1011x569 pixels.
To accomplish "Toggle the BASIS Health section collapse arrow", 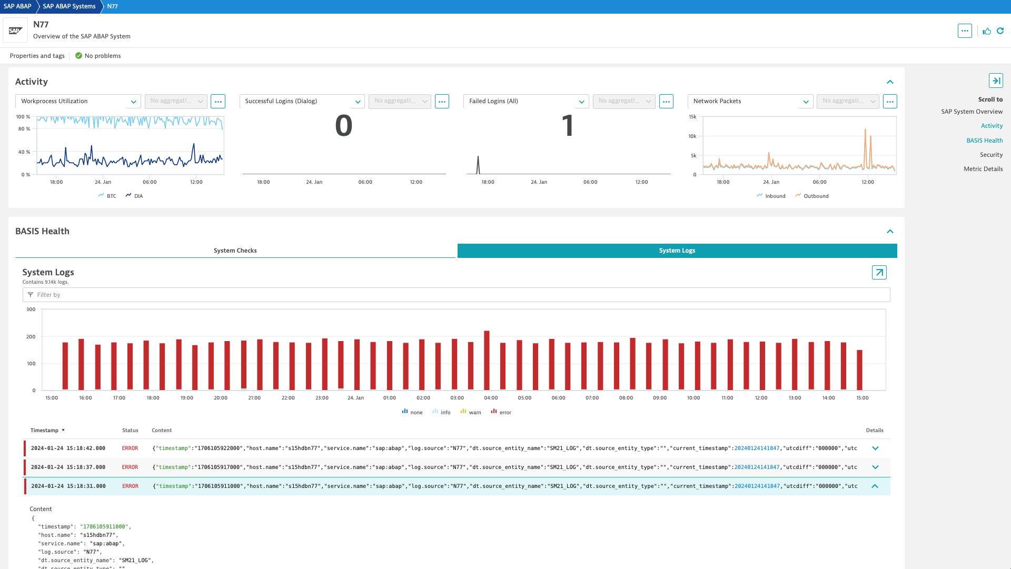I will pyautogui.click(x=889, y=231).
